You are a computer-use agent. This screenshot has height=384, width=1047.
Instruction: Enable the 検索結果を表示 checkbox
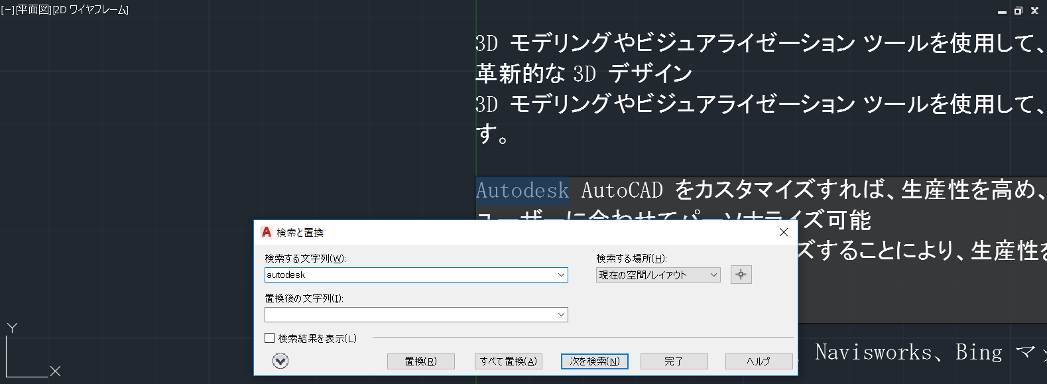click(270, 338)
